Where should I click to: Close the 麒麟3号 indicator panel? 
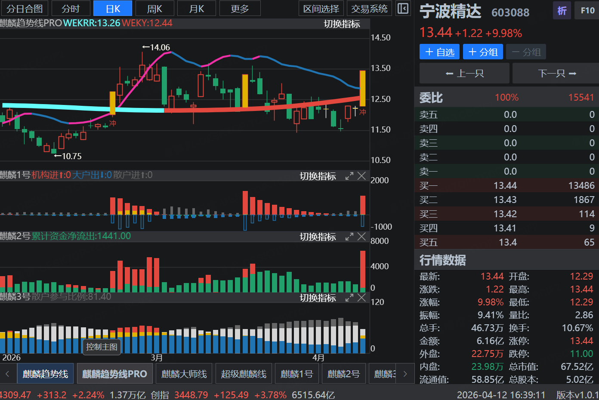[362, 298]
